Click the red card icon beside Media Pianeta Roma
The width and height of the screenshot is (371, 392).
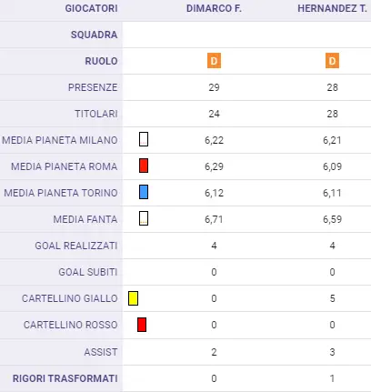[144, 166]
